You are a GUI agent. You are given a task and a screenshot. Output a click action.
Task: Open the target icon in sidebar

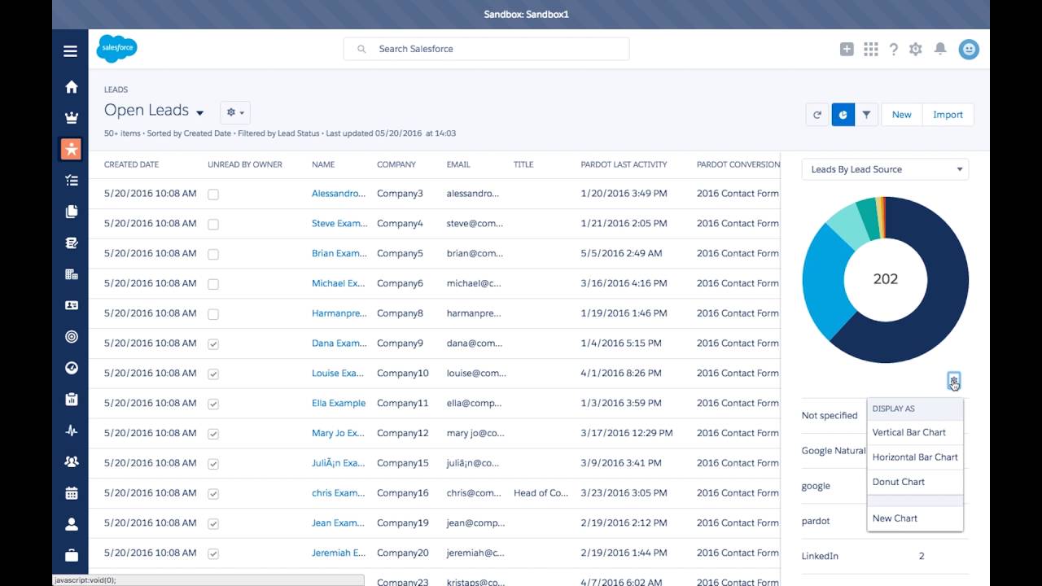tap(72, 337)
